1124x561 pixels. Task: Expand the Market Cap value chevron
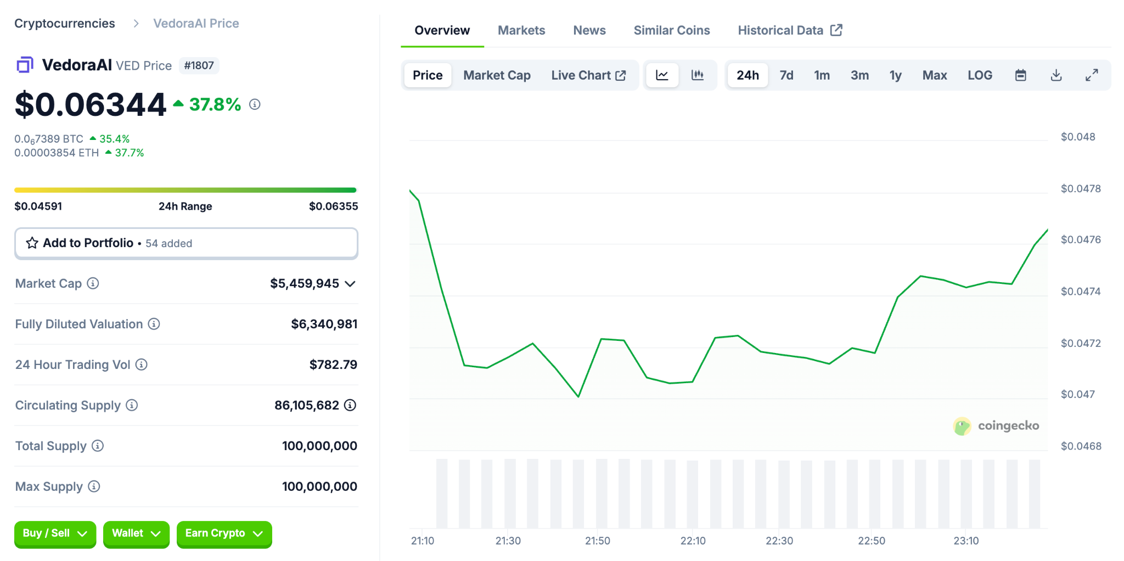coord(350,284)
